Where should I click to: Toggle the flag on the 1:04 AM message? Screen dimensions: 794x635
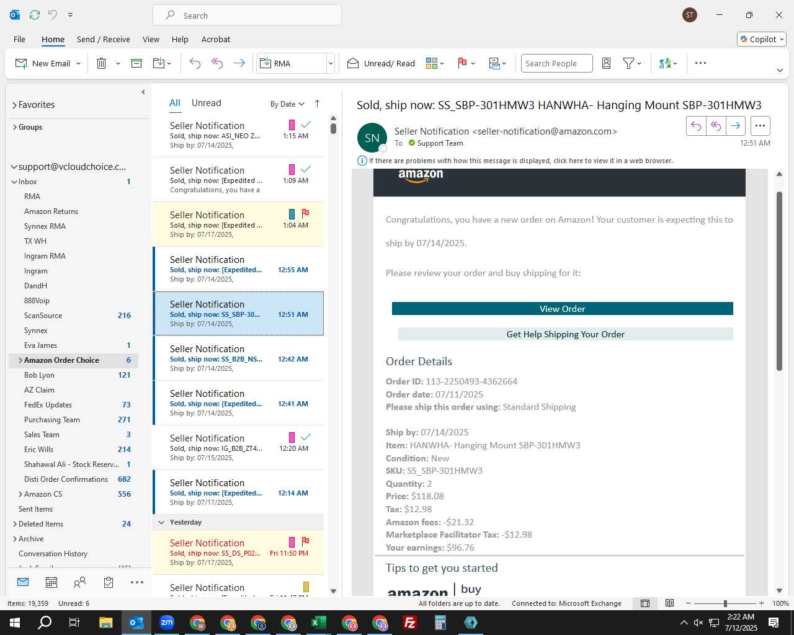(x=305, y=214)
